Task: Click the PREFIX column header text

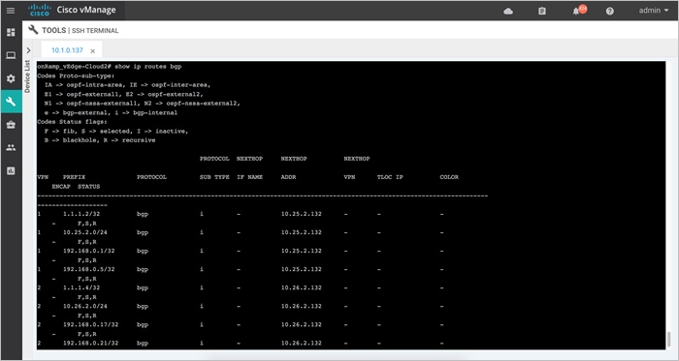Action: [74, 177]
